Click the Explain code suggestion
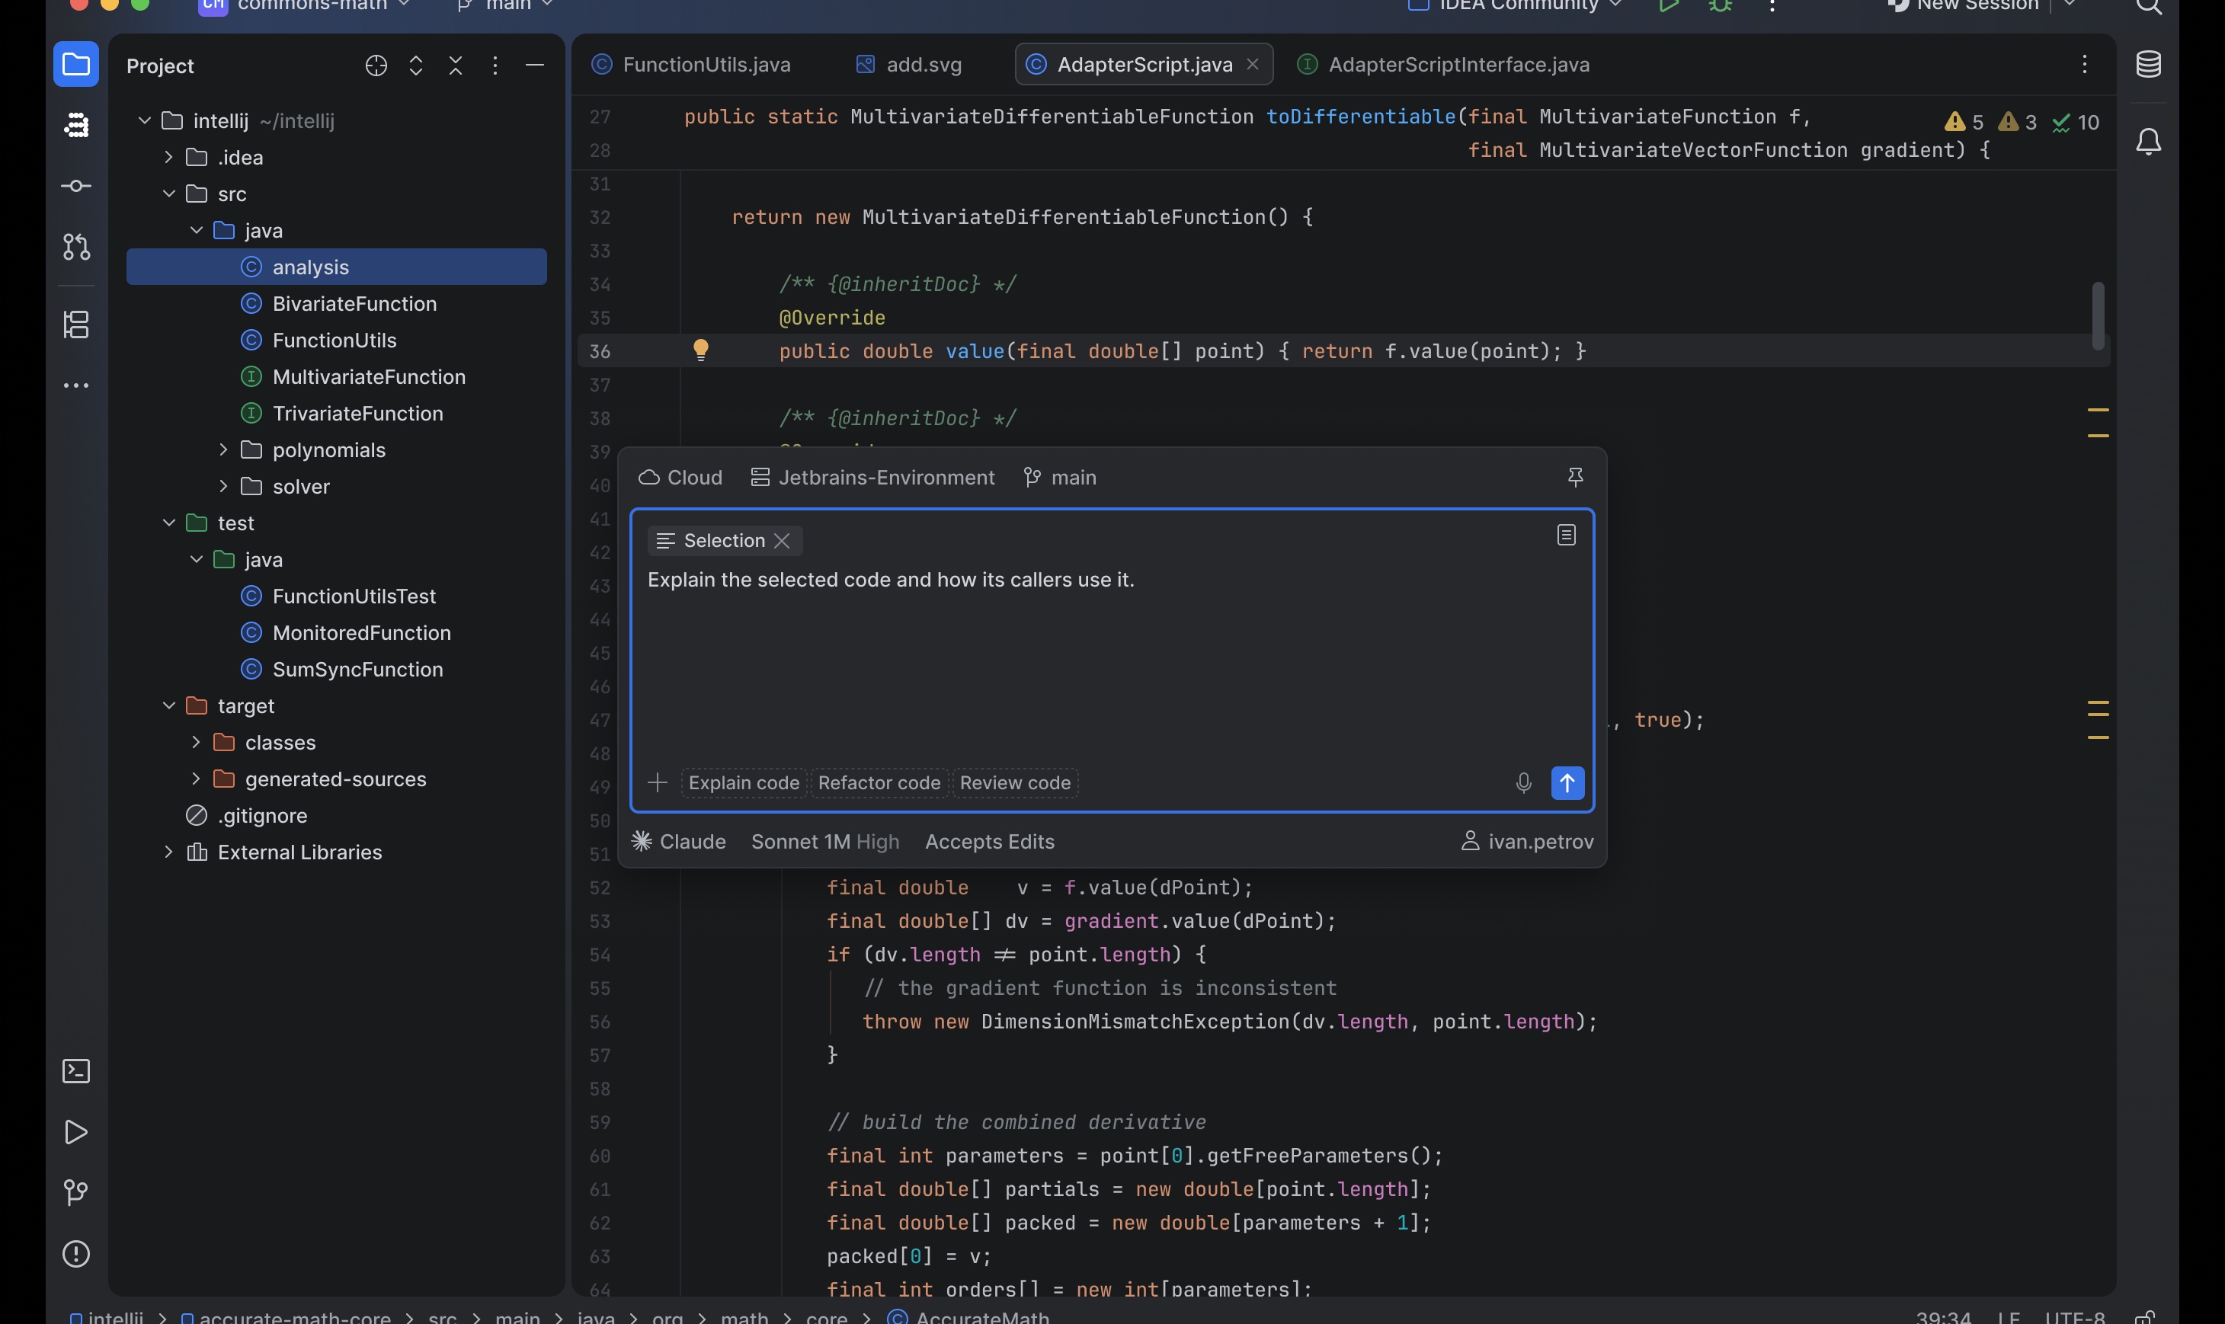 [x=743, y=782]
